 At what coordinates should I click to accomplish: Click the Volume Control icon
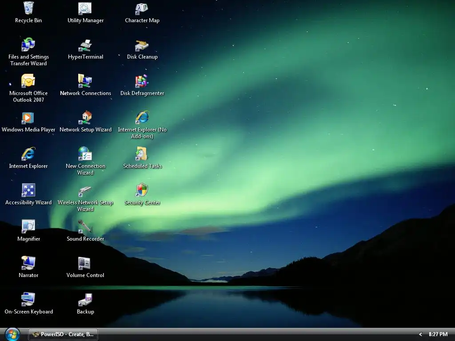pyautogui.click(x=84, y=263)
